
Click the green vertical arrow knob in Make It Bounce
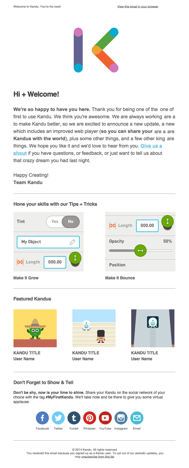pos(167,221)
